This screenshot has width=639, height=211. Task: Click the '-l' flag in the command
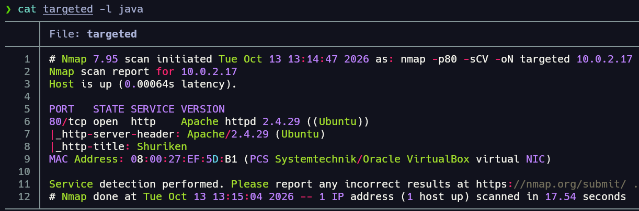pyautogui.click(x=106, y=9)
